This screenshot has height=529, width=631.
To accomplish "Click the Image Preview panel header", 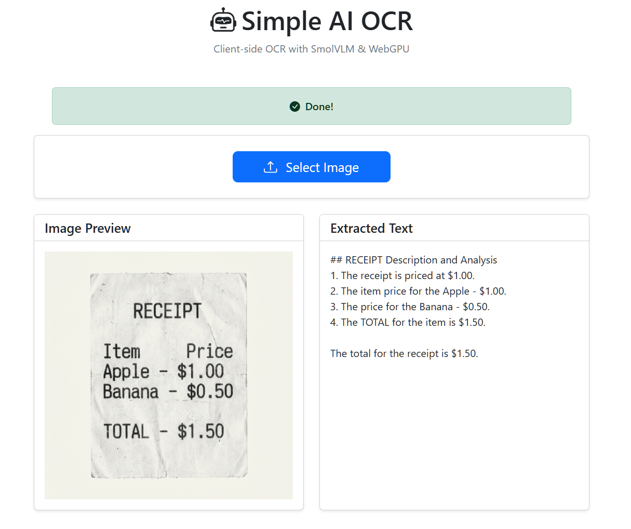I will [169, 228].
